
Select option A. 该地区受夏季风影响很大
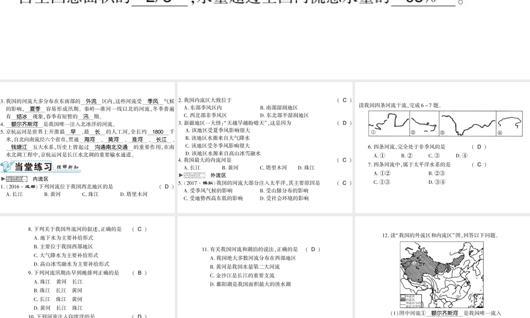pyautogui.click(x=218, y=130)
